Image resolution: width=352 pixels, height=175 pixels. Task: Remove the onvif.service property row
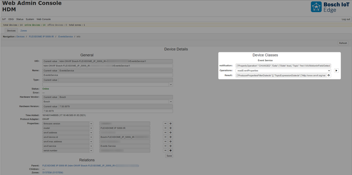(165, 146)
